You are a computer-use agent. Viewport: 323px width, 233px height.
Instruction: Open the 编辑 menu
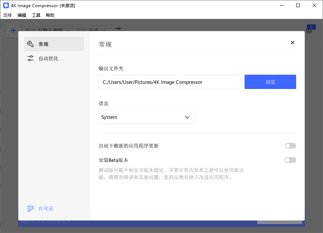[22, 15]
